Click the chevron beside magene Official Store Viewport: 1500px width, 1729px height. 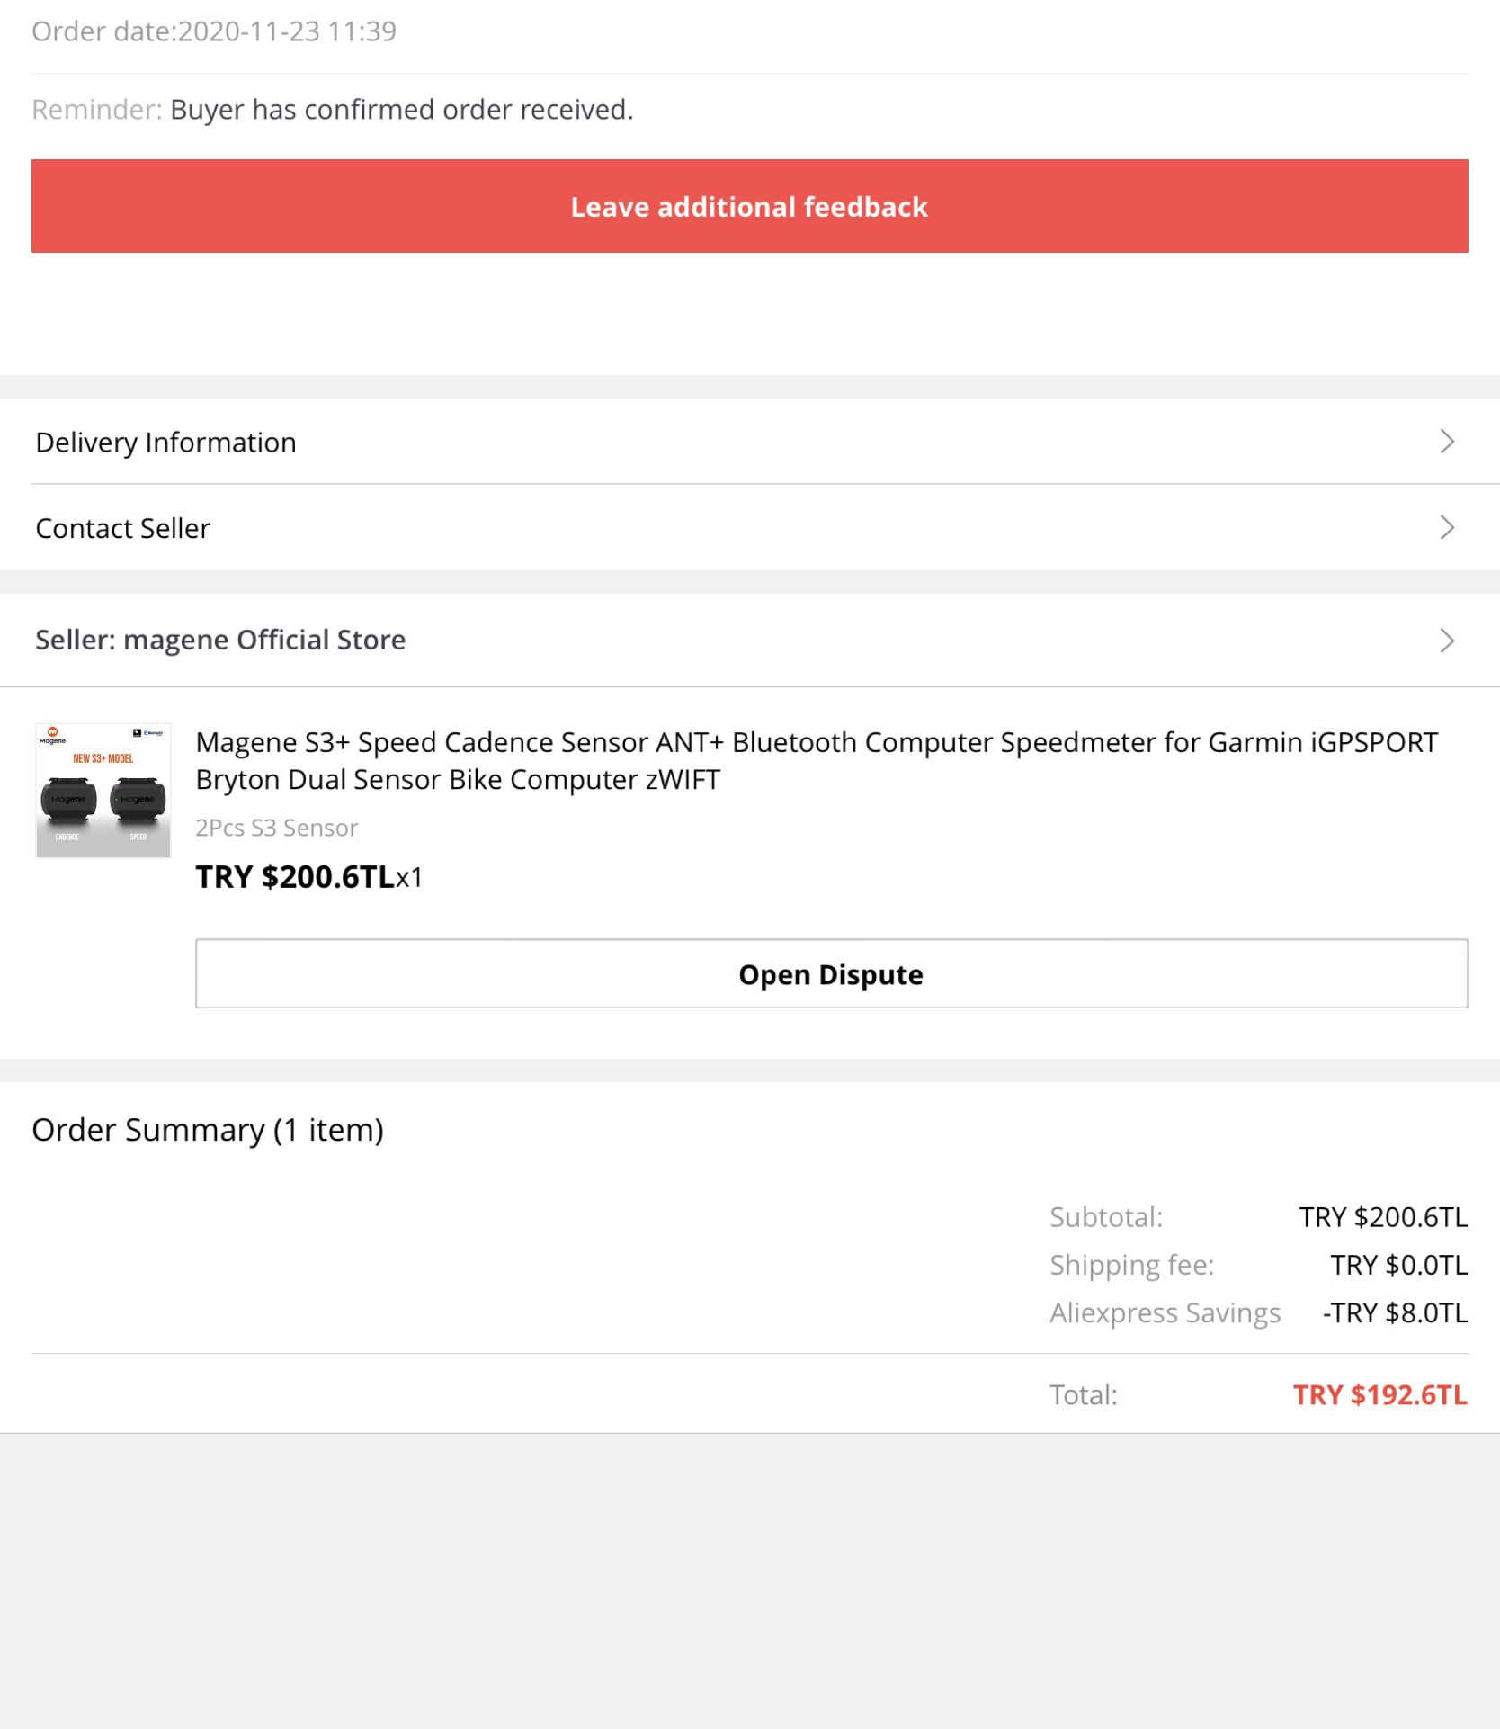1446,641
